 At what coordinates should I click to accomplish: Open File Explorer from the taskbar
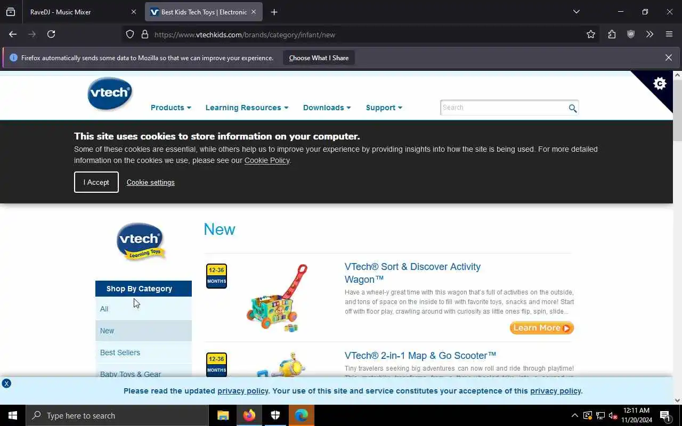223,415
